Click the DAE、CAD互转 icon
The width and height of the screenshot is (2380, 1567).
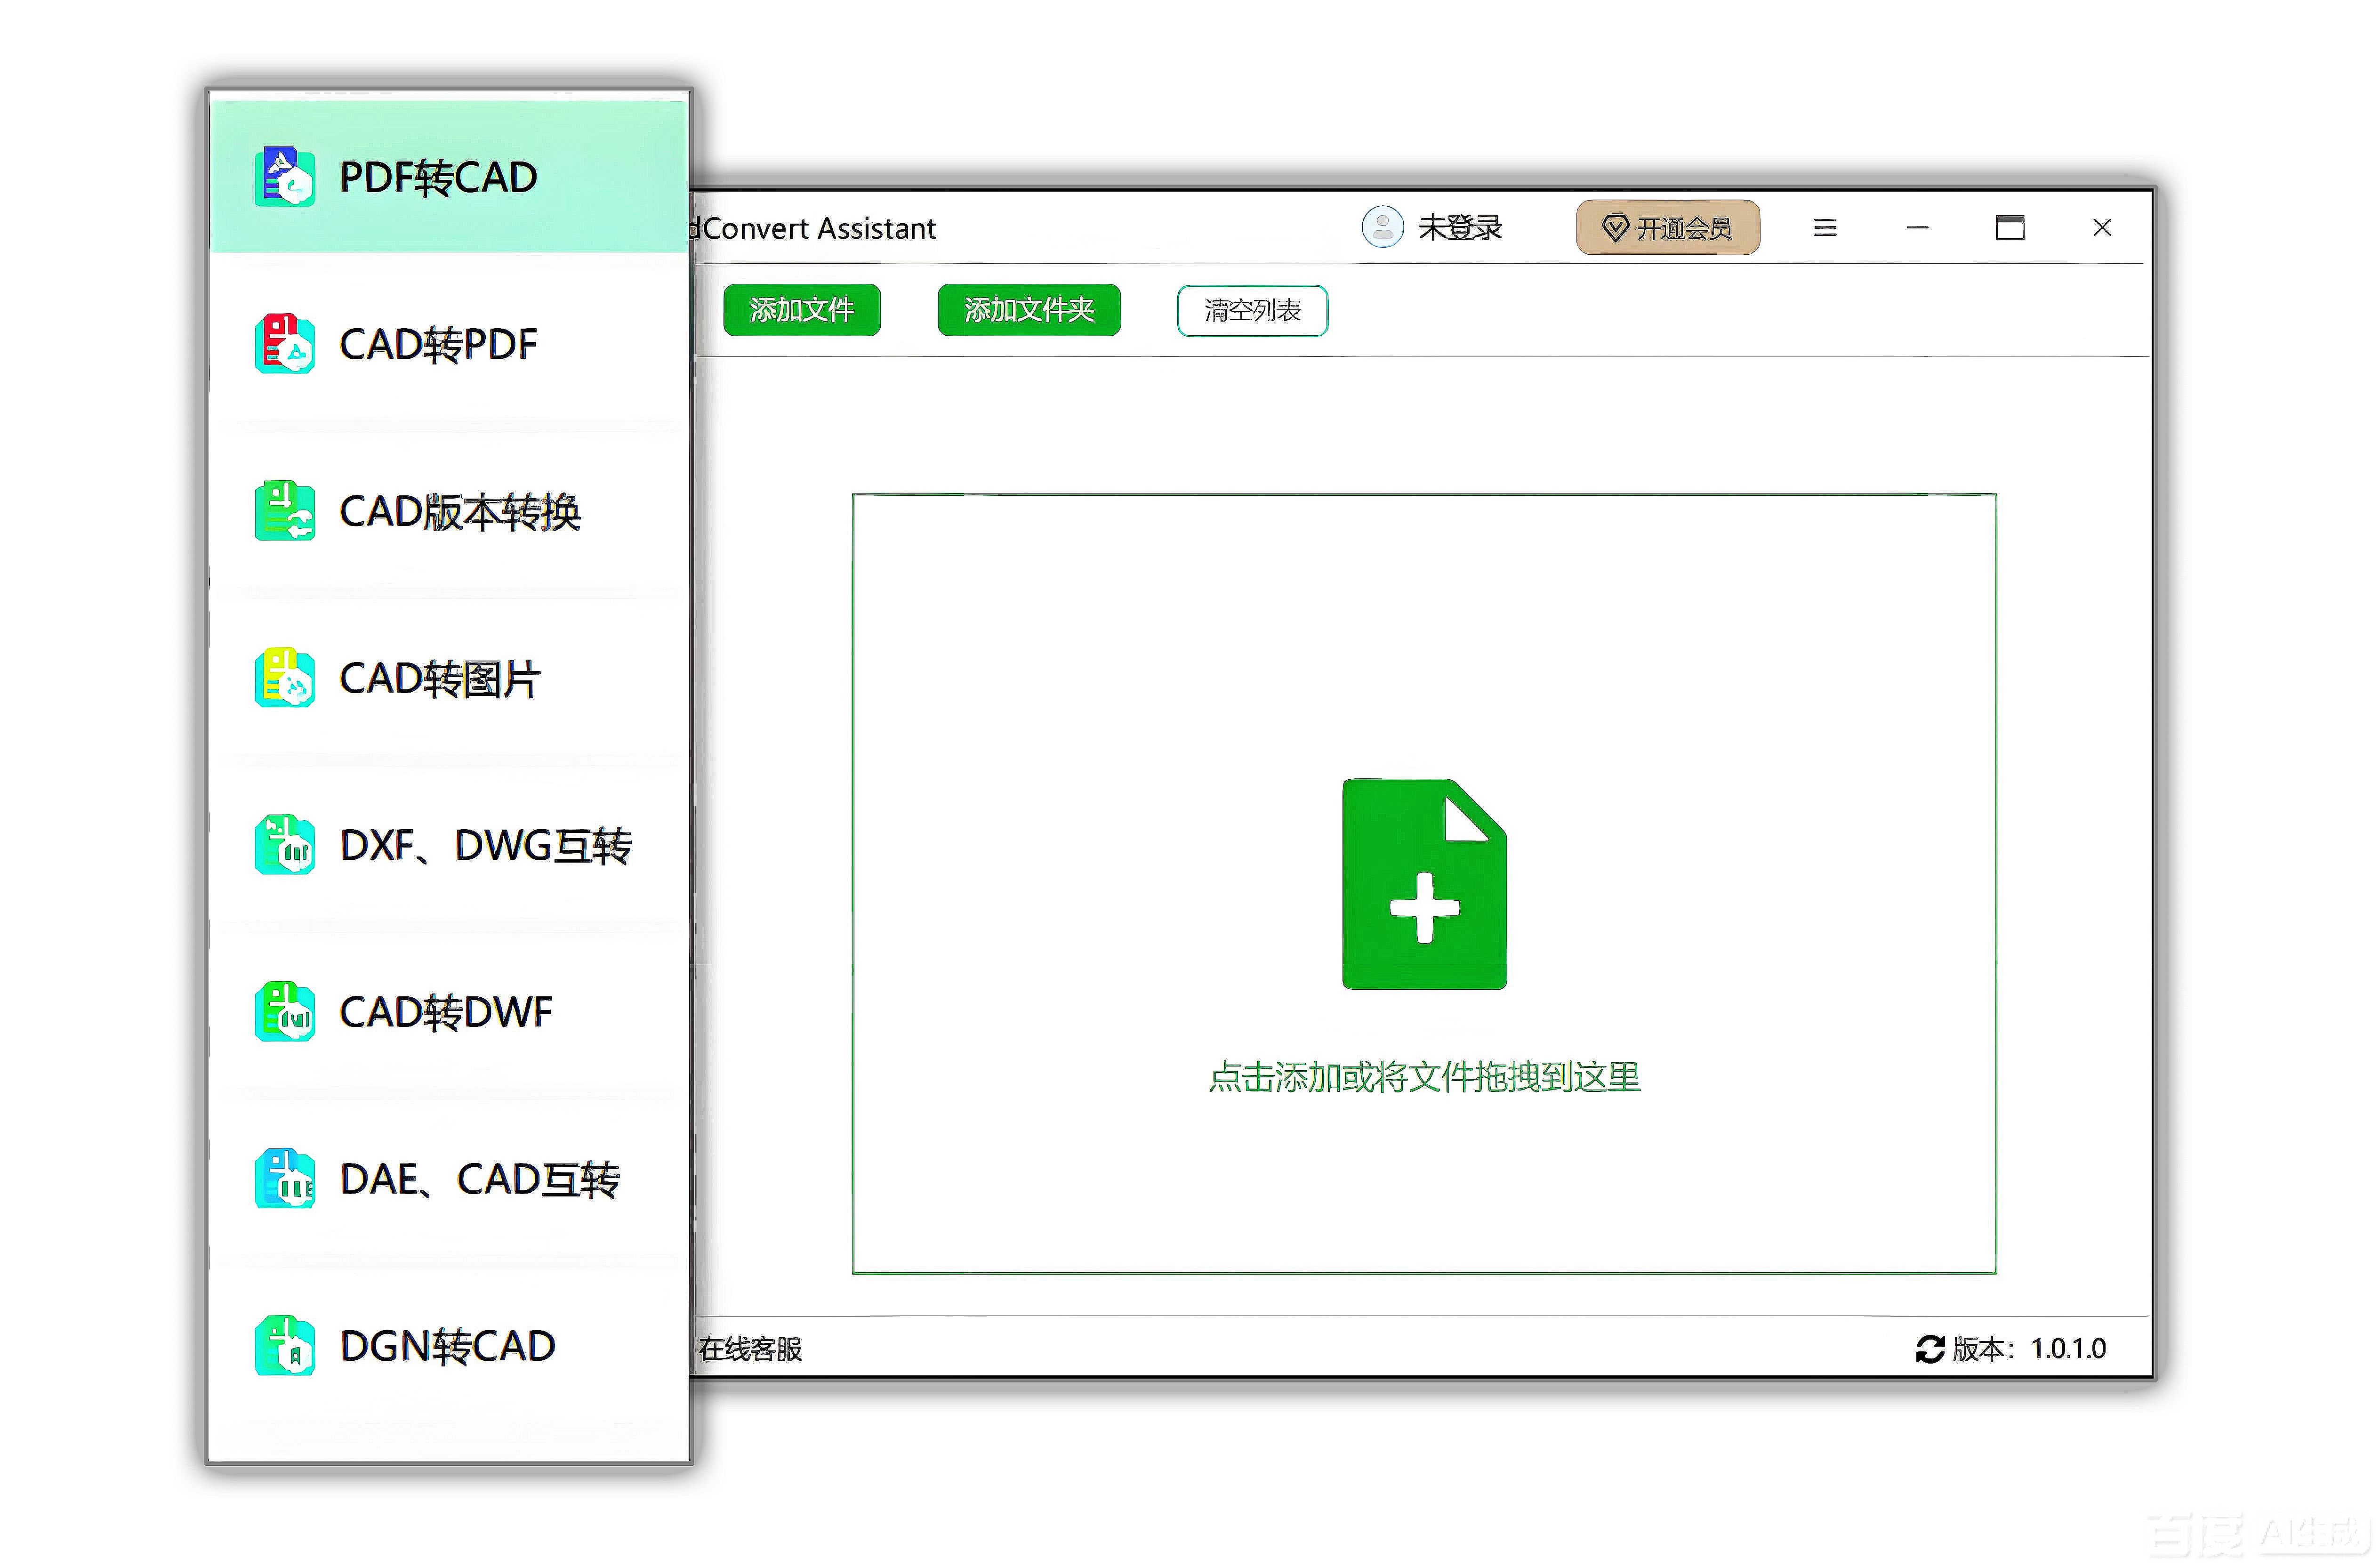[285, 1178]
